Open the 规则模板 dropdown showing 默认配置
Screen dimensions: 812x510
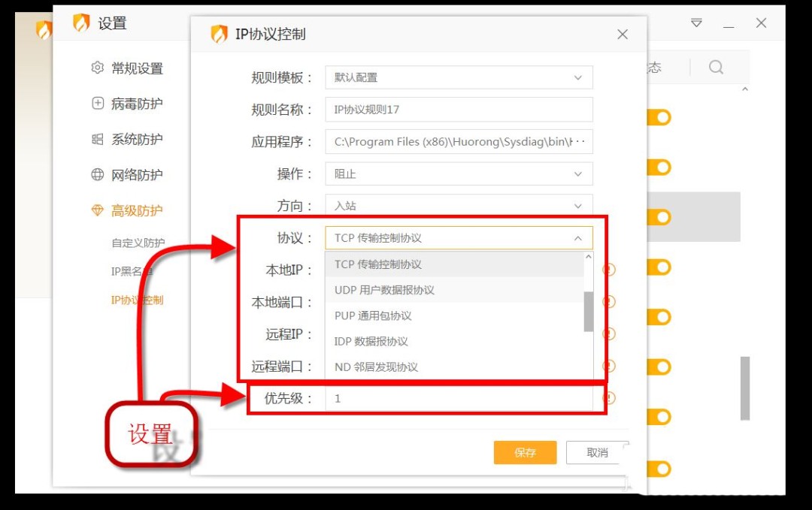[459, 77]
